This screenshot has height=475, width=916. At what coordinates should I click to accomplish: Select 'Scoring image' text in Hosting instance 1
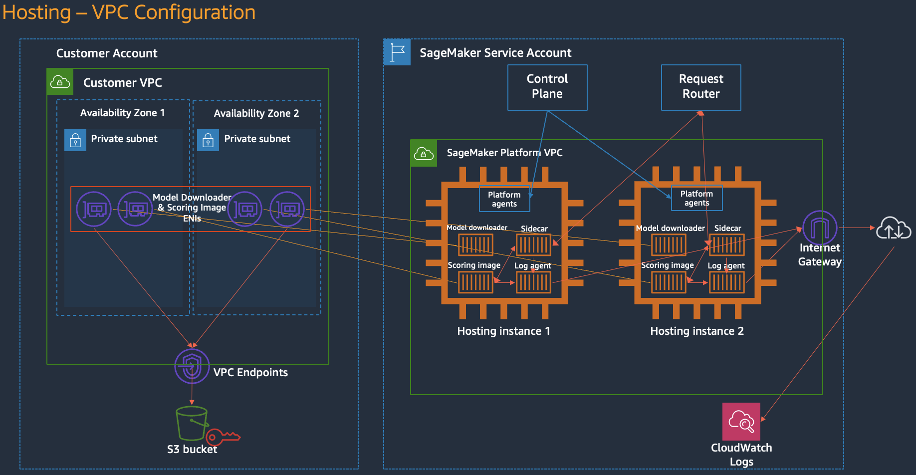pos(474,265)
